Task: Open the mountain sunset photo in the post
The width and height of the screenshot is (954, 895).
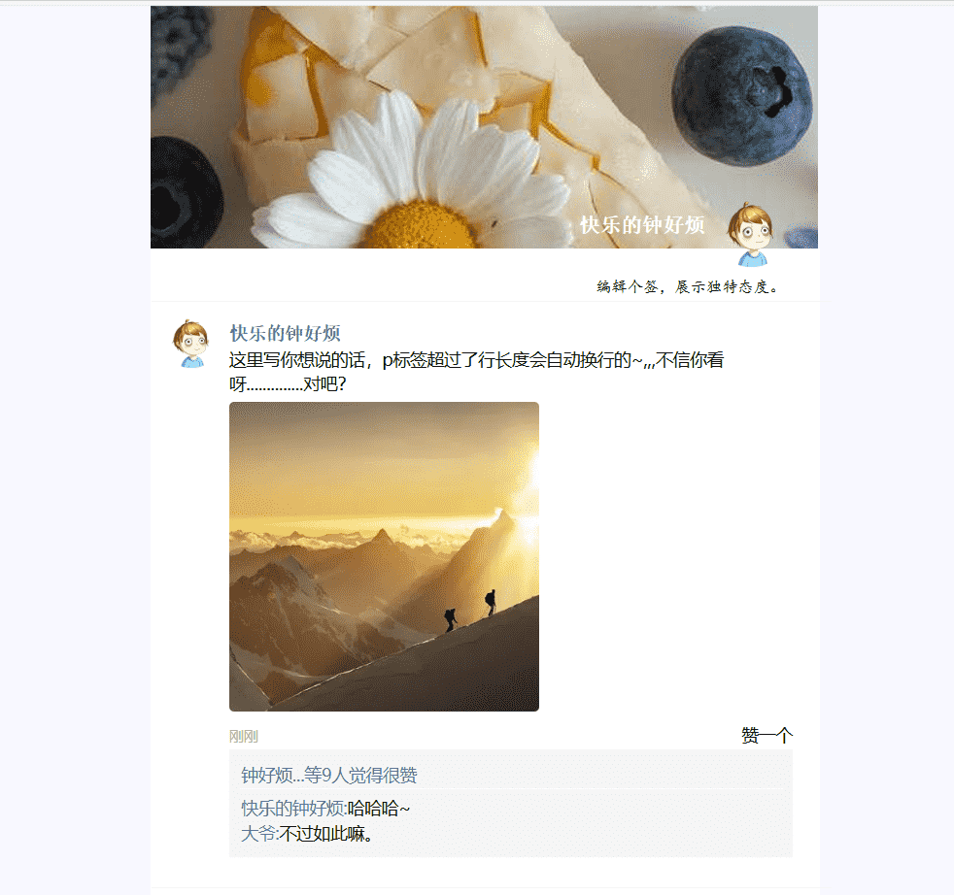Action: [384, 556]
